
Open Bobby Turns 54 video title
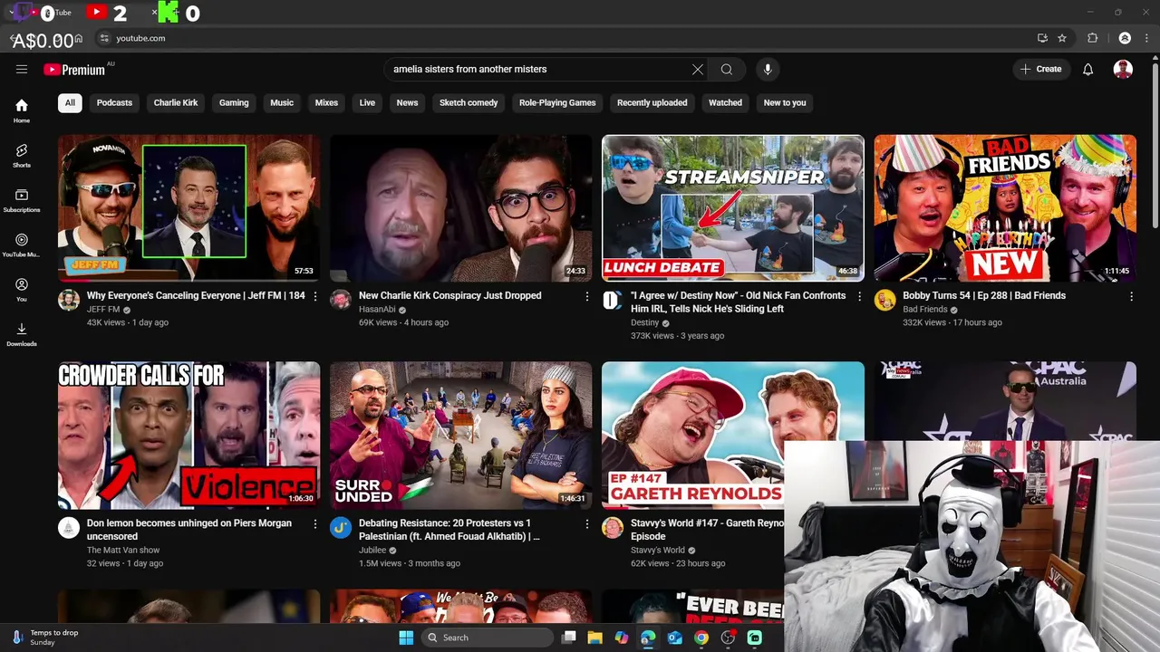984,295
